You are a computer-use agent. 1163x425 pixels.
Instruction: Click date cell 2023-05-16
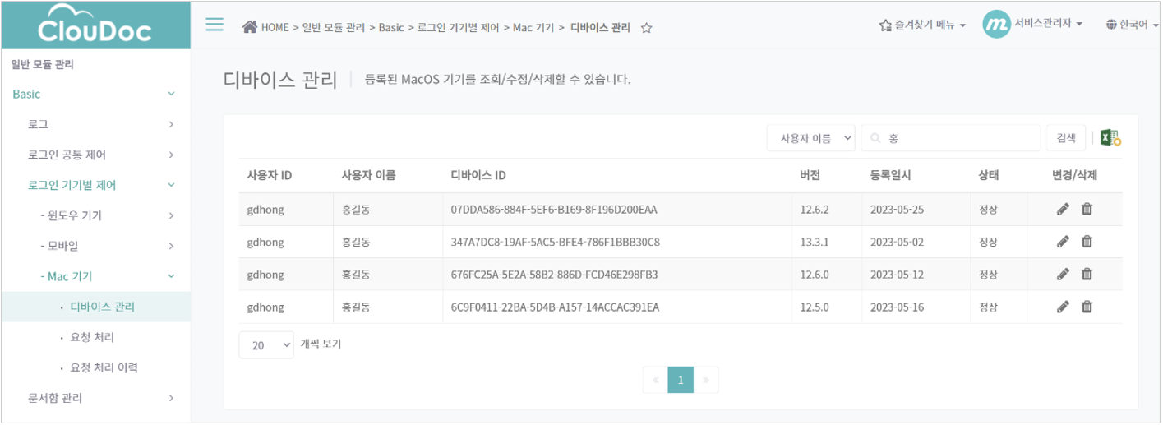[x=898, y=307]
